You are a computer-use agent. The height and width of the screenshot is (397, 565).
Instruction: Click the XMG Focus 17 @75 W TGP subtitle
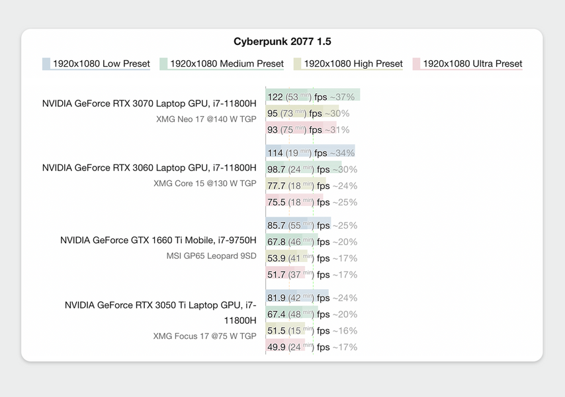tap(204, 336)
